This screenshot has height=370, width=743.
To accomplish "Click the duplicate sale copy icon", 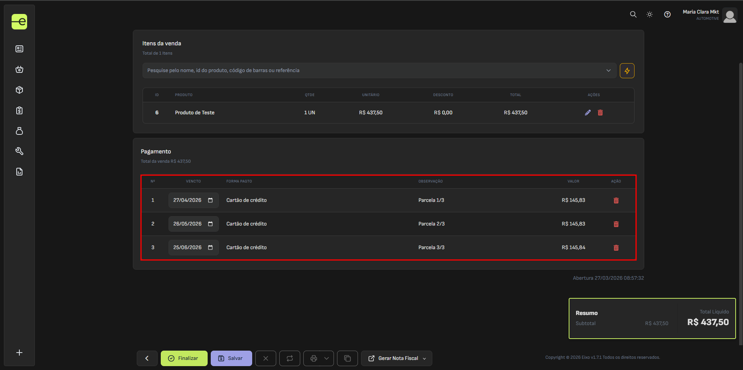I will 347,358.
